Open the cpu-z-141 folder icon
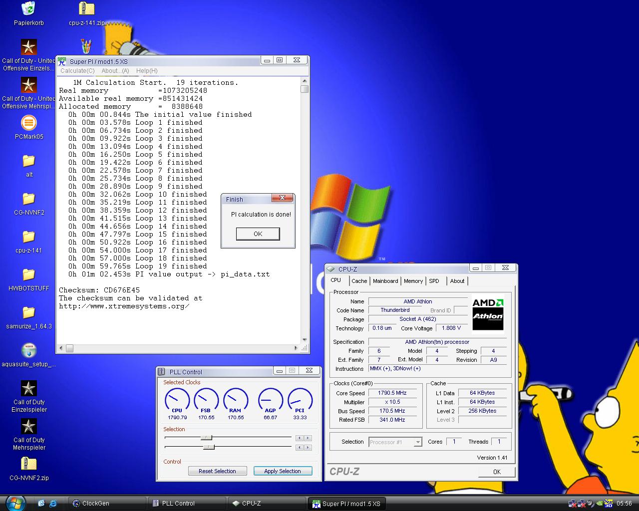 (x=28, y=237)
